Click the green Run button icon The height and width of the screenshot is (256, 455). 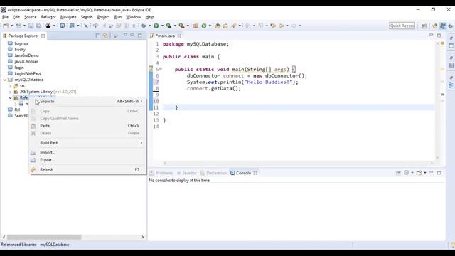[156, 26]
